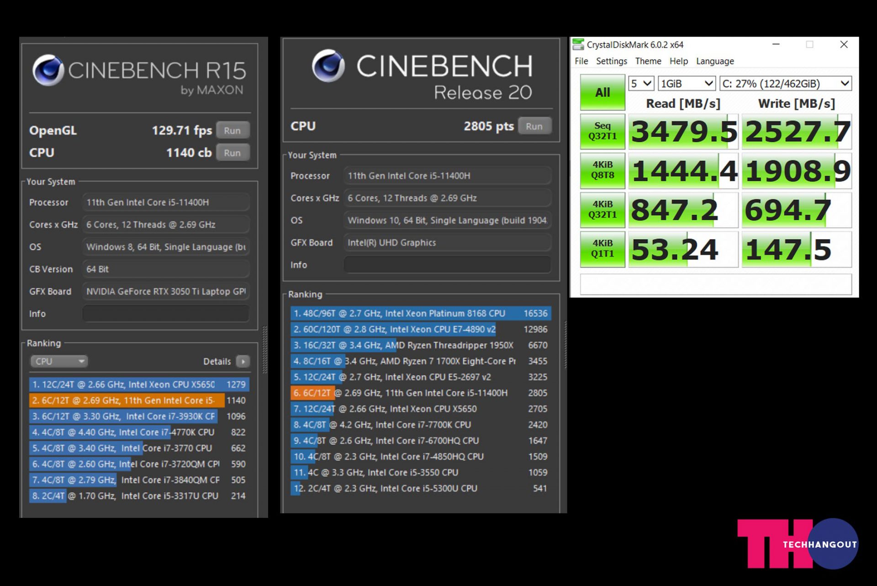Click the OS field in Cinebench R20

point(447,220)
